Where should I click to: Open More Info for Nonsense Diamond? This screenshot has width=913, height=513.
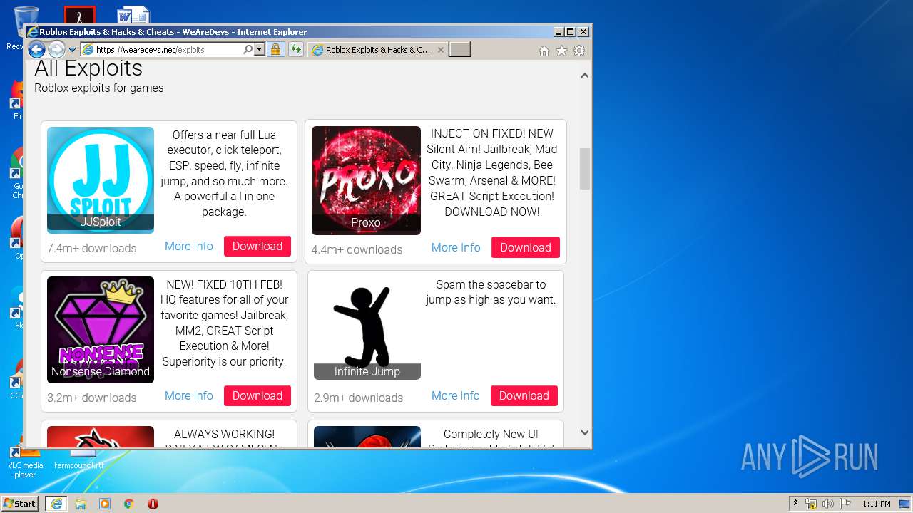pyautogui.click(x=189, y=395)
